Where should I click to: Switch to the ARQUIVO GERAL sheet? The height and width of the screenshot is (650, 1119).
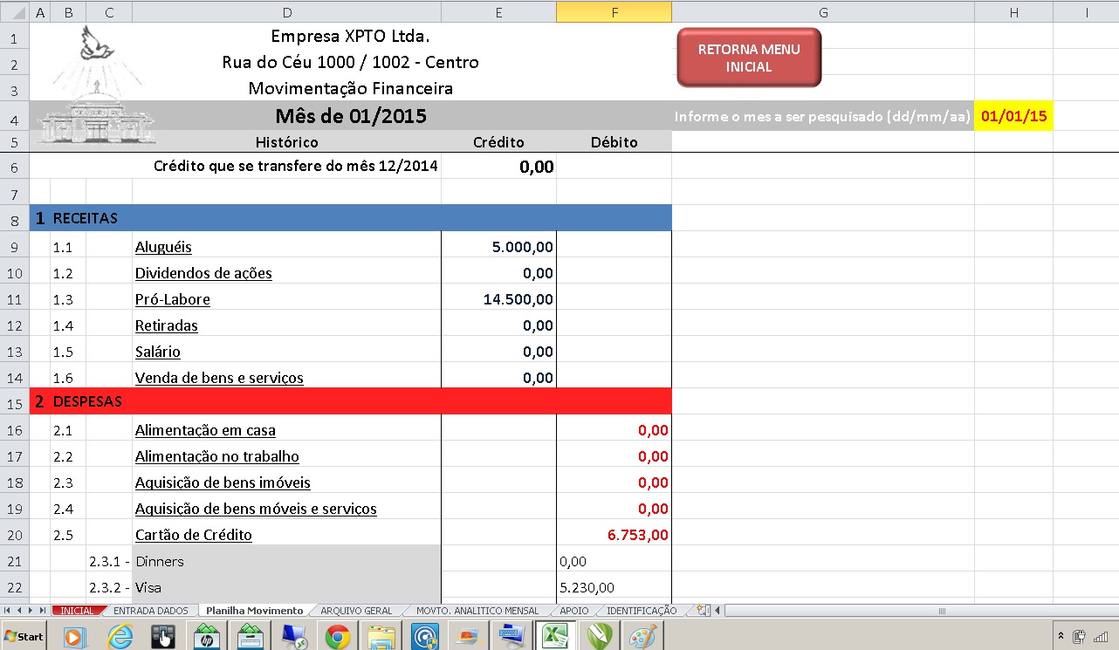pos(356,610)
